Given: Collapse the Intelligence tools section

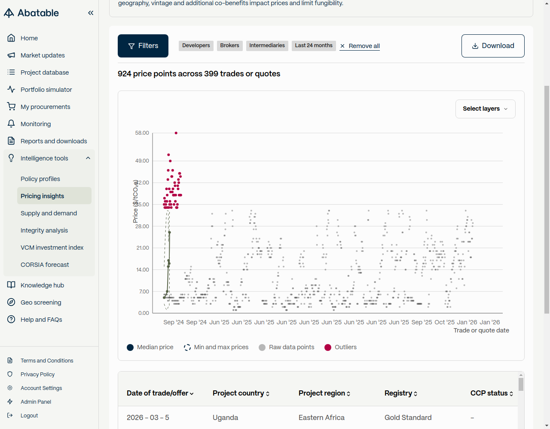Looking at the screenshot, I should tap(88, 158).
